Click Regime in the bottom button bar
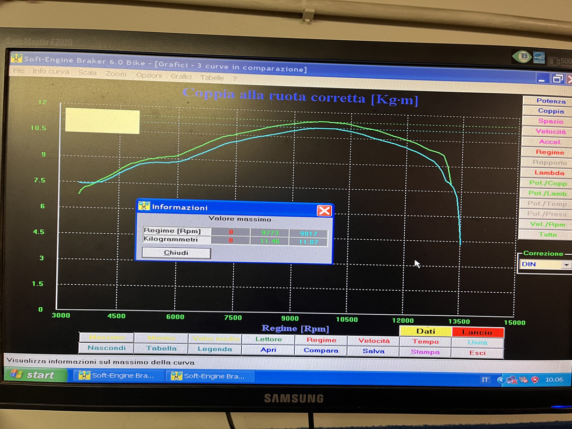Screen dimensions: 572x429 pyautogui.click(x=321, y=341)
